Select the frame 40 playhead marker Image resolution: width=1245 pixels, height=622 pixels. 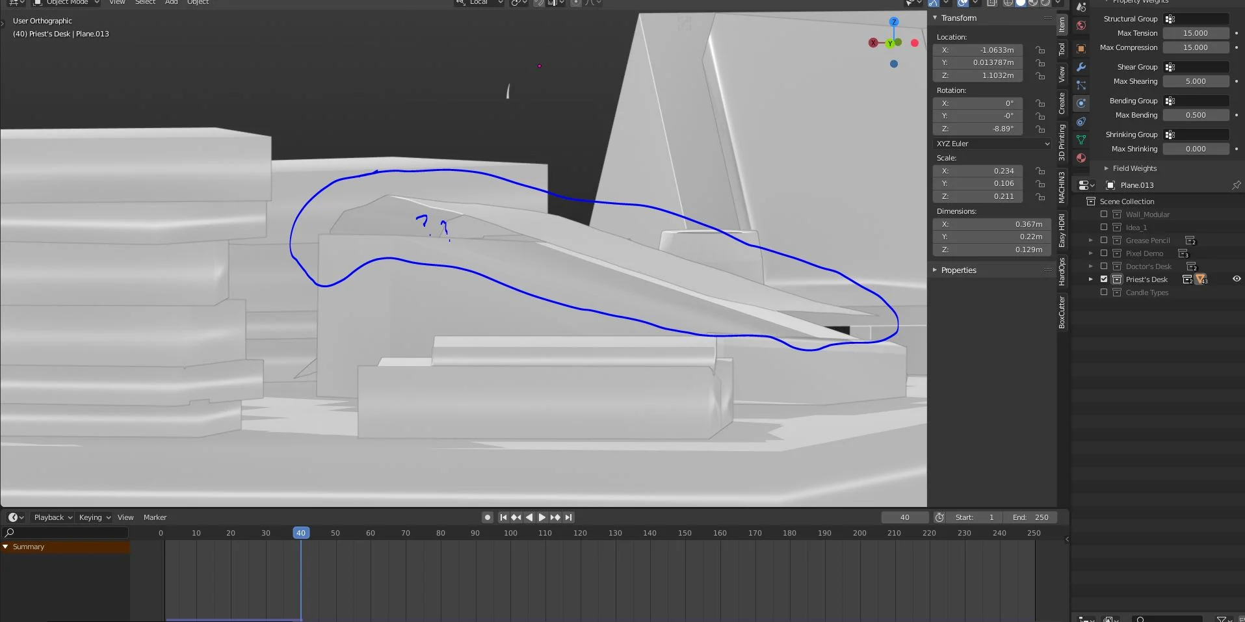300,533
